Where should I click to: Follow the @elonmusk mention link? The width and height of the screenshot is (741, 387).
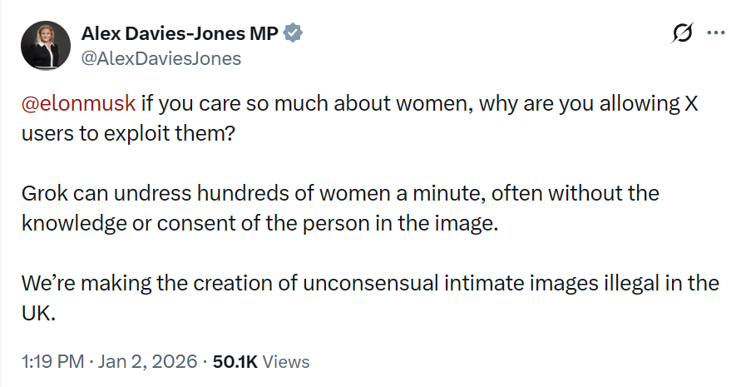click(x=78, y=104)
